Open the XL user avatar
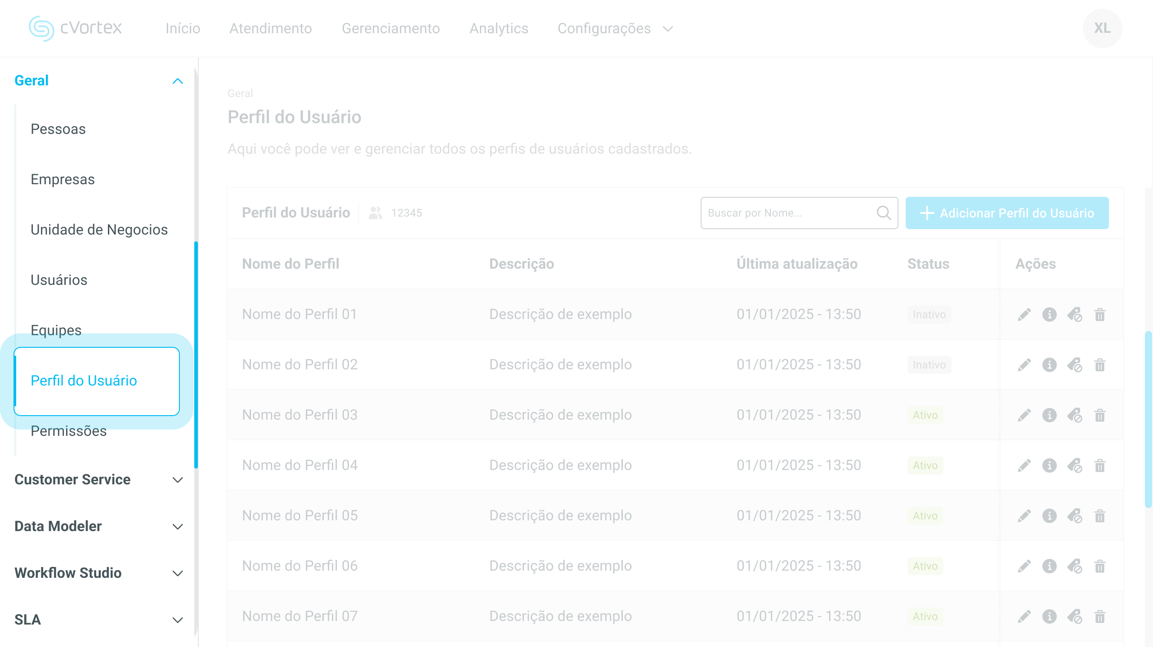Viewport: 1153px width, 647px height. point(1102,28)
